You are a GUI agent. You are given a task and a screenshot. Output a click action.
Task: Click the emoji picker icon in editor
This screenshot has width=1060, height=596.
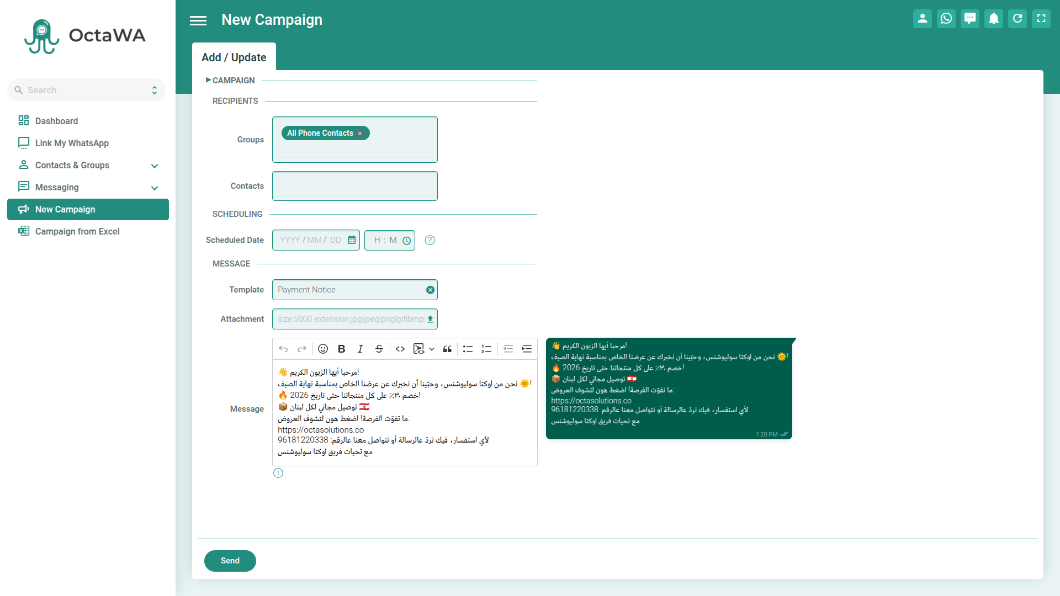pyautogui.click(x=323, y=349)
